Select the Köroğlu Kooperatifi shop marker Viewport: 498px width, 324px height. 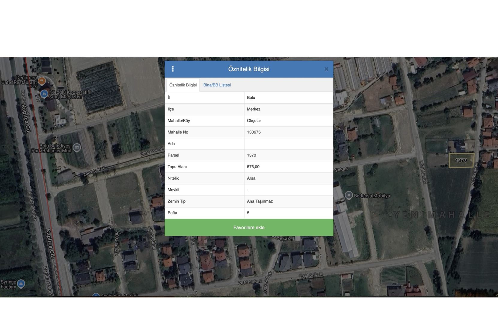point(44,94)
